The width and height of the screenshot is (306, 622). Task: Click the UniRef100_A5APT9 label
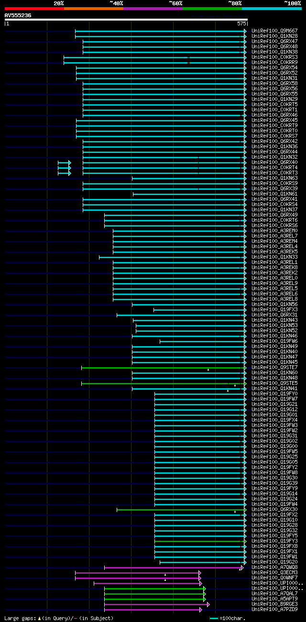pos(274,599)
